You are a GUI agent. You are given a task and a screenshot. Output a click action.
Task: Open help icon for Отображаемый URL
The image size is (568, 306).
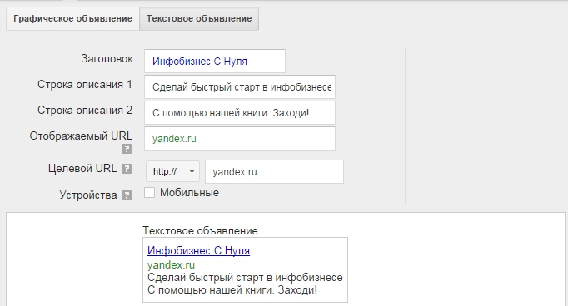tap(127, 149)
